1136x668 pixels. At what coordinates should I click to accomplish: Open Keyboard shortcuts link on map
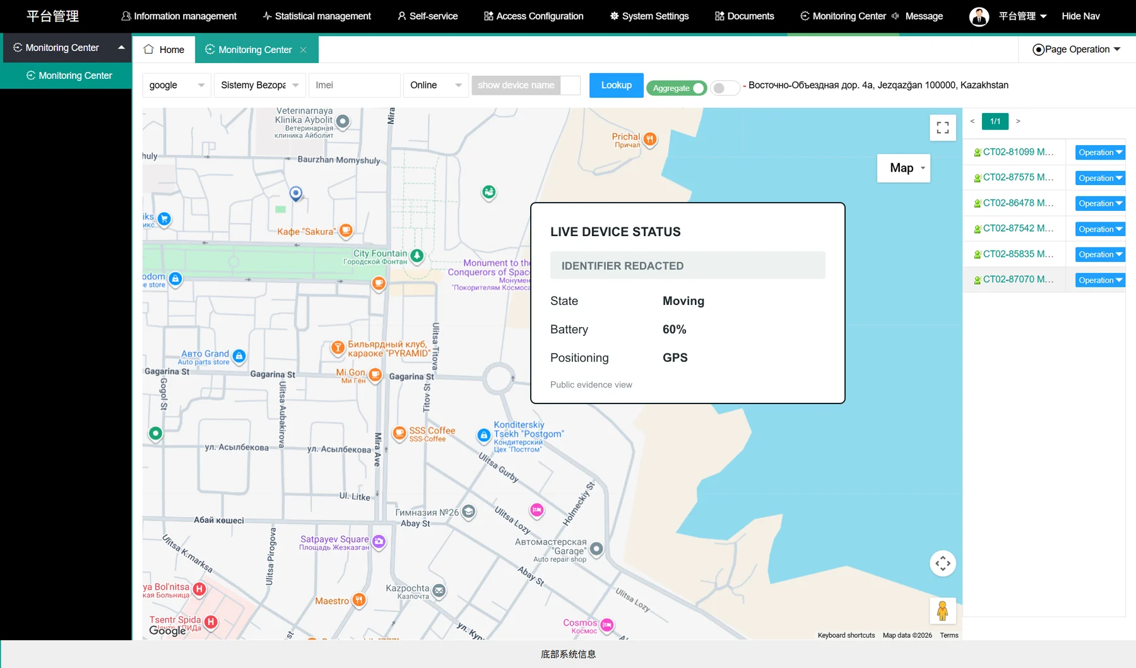pyautogui.click(x=846, y=635)
